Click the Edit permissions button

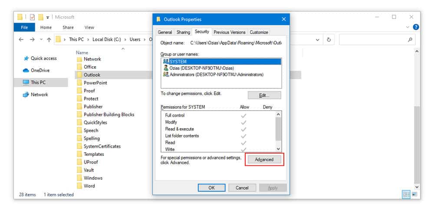pos(264,95)
